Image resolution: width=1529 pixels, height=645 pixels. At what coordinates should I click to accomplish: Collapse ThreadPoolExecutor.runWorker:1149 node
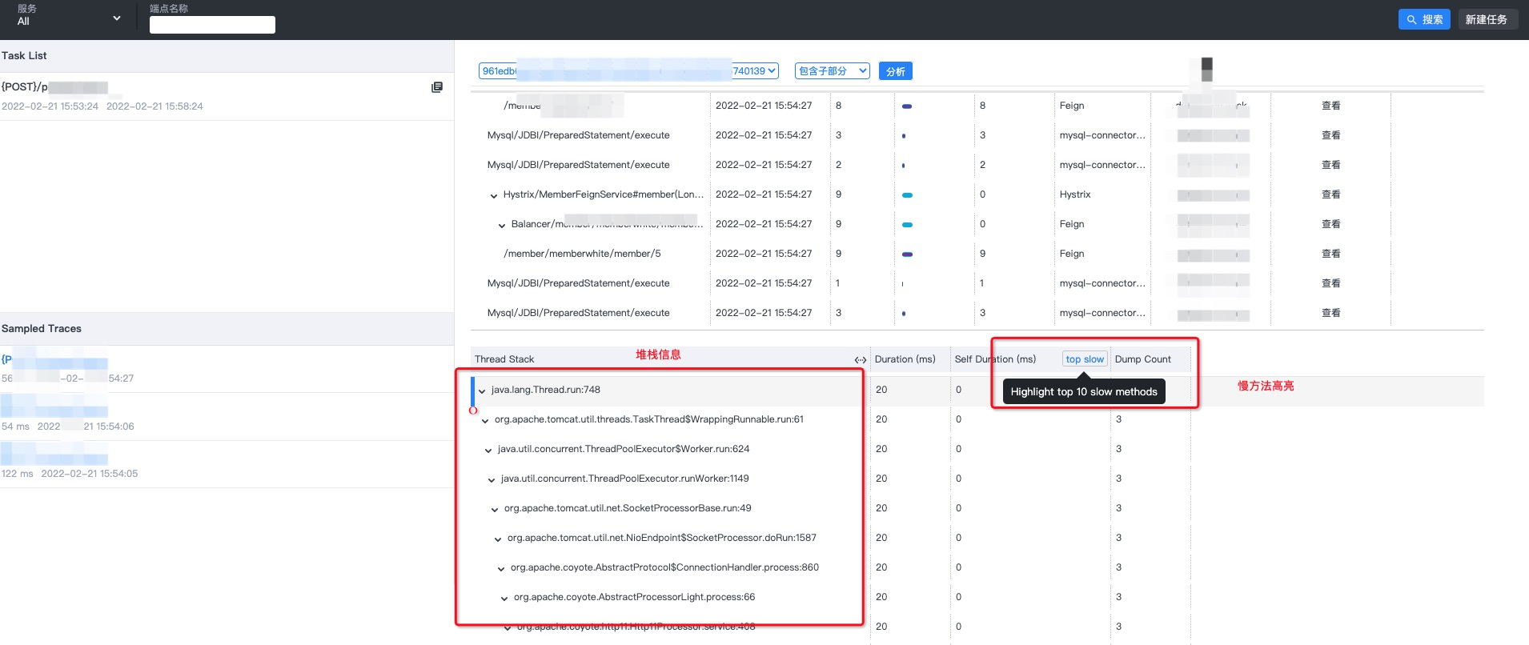point(492,479)
